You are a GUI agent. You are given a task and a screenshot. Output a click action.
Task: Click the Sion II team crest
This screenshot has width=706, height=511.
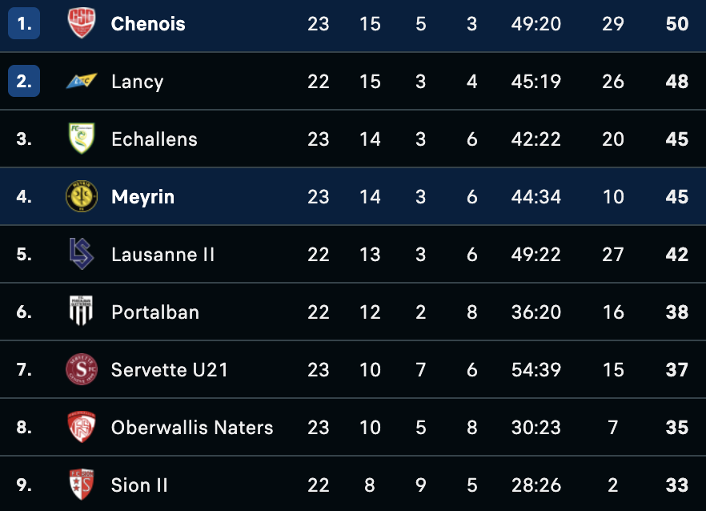tap(81, 485)
